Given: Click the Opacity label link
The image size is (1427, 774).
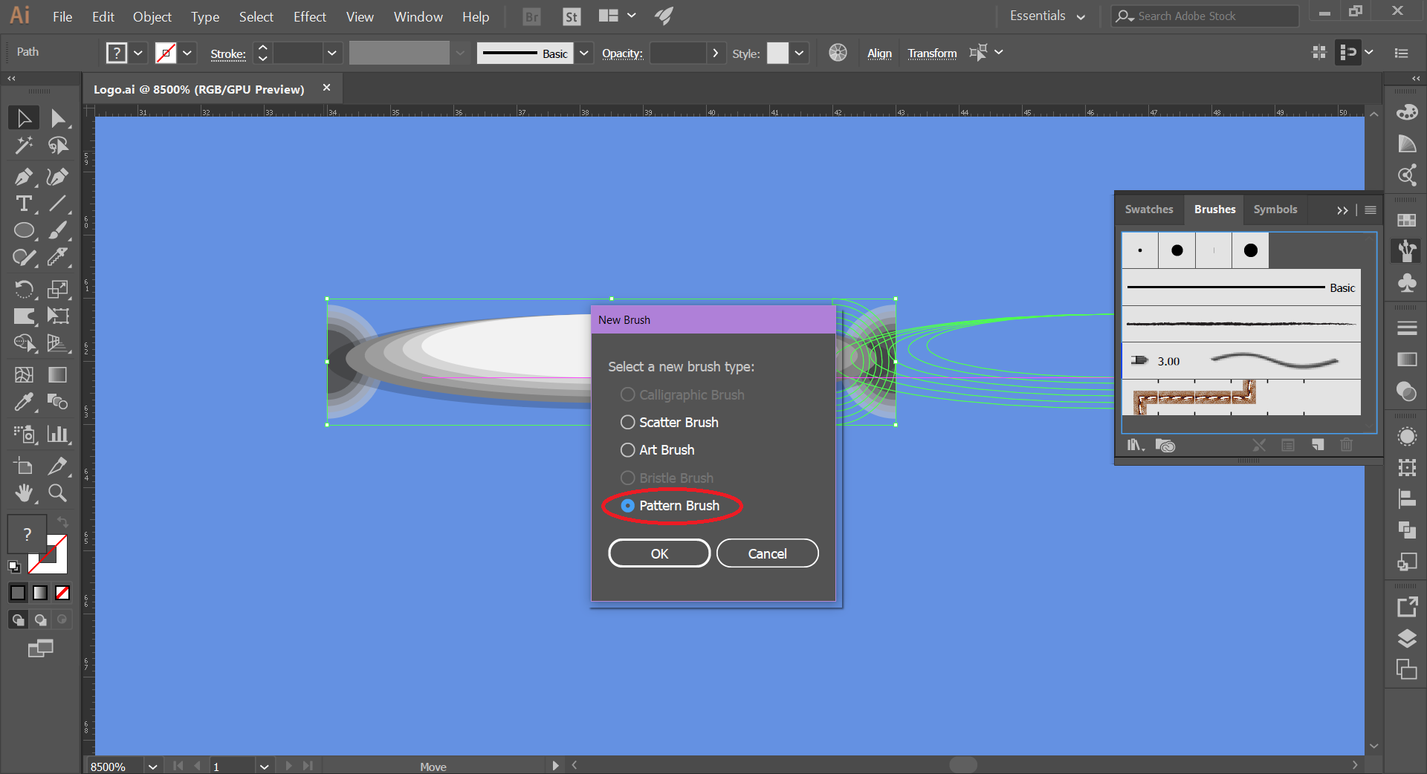Looking at the screenshot, I should [x=622, y=53].
